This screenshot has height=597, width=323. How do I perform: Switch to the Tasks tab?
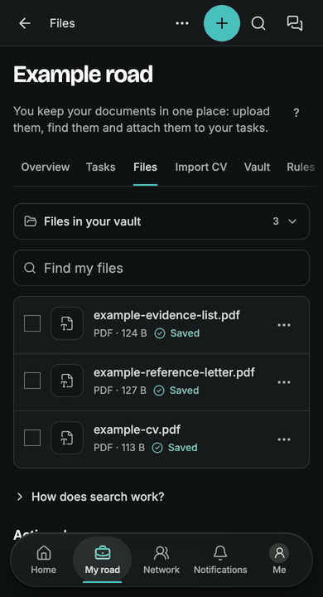click(x=101, y=167)
